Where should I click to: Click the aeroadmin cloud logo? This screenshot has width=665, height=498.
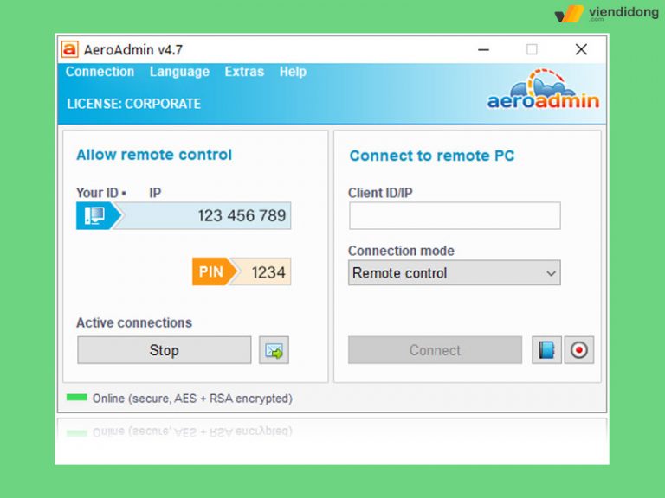click(x=543, y=92)
